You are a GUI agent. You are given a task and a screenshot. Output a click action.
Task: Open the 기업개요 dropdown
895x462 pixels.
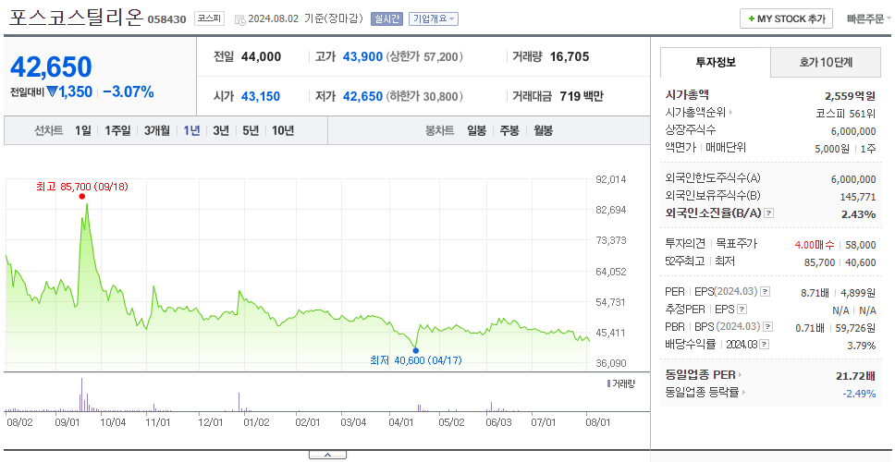tap(434, 18)
